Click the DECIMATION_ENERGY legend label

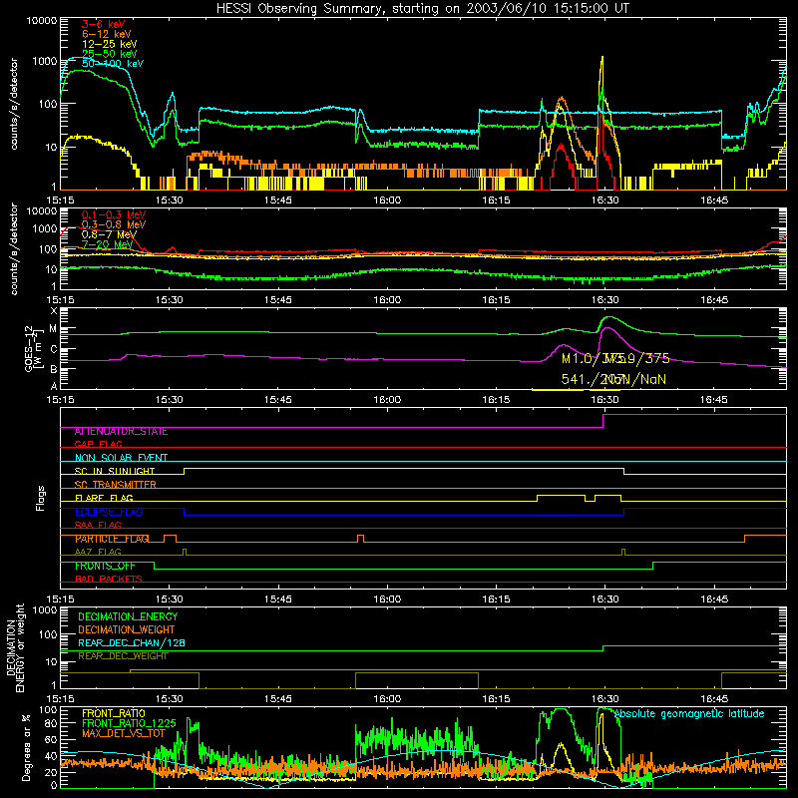128,616
